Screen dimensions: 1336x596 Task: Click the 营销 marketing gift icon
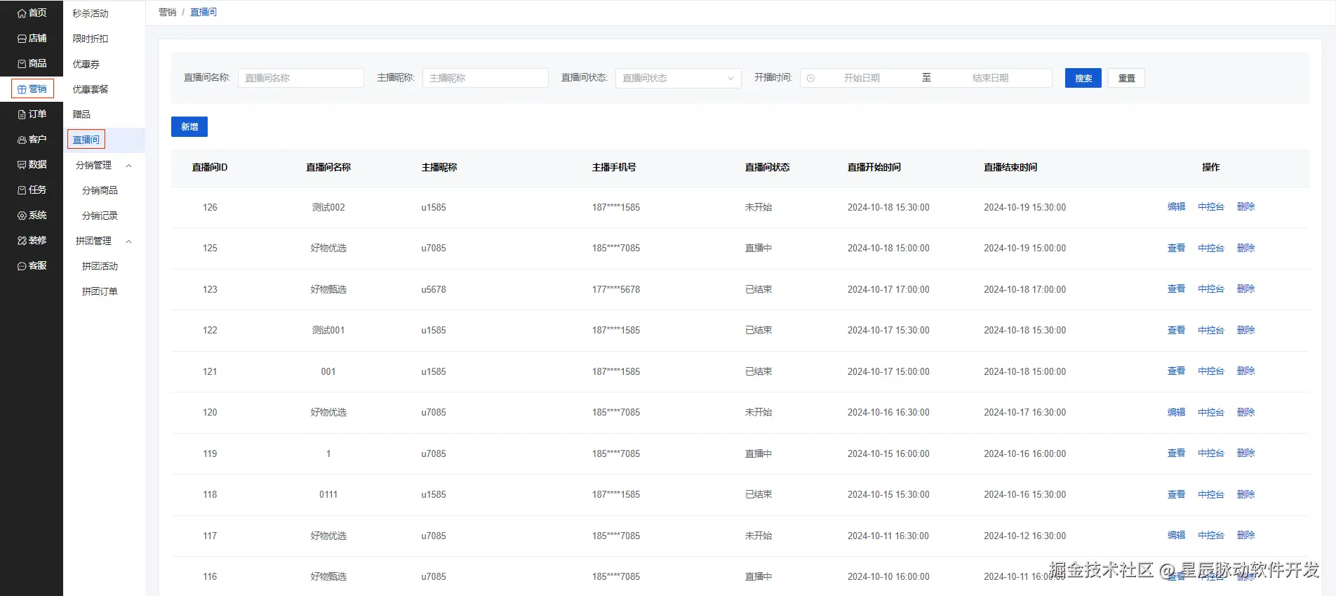[22, 89]
